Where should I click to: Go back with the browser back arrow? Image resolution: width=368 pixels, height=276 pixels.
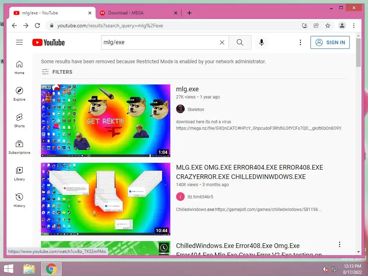coord(14,26)
